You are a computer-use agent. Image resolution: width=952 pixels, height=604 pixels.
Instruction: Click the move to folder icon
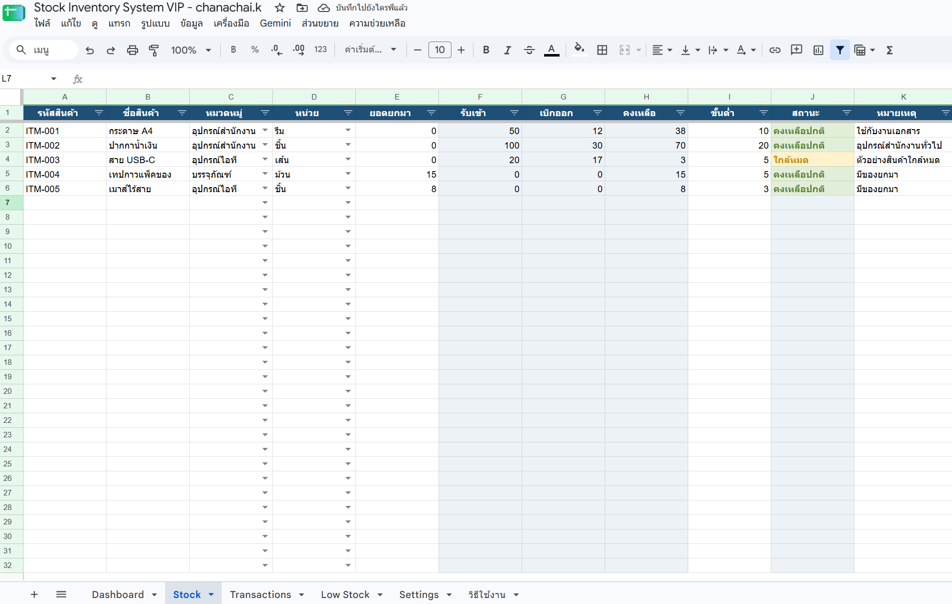click(x=302, y=8)
